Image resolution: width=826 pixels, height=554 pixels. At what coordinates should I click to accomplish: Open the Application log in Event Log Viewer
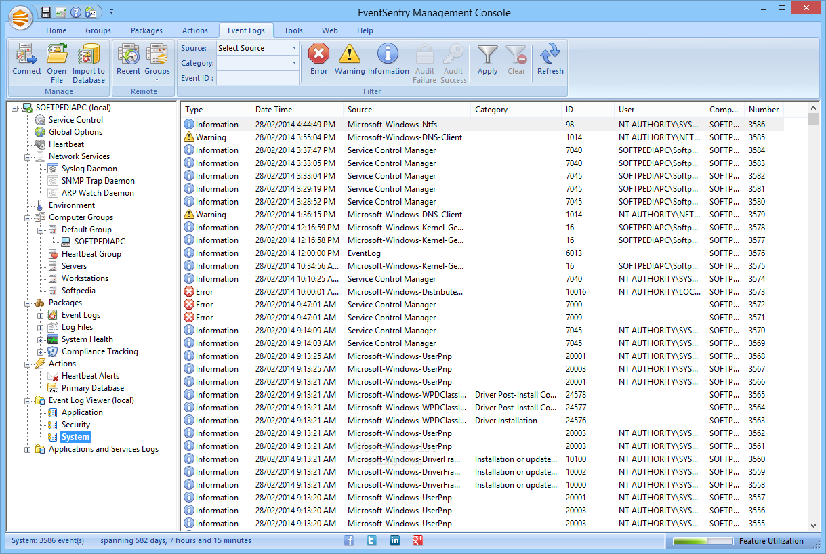point(82,412)
